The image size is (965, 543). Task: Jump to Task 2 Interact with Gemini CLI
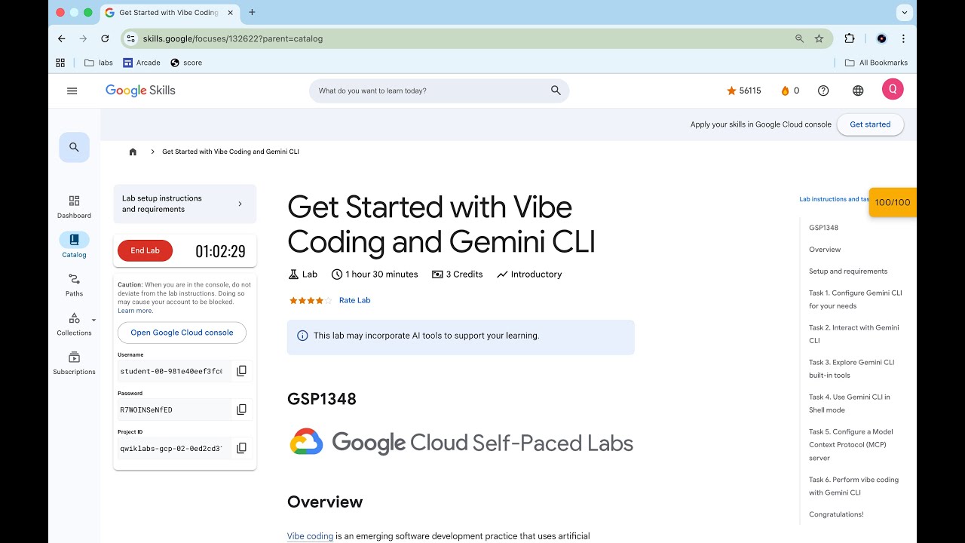click(x=854, y=334)
